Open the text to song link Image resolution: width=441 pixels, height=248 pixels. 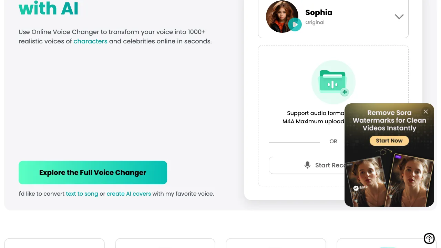click(x=82, y=194)
